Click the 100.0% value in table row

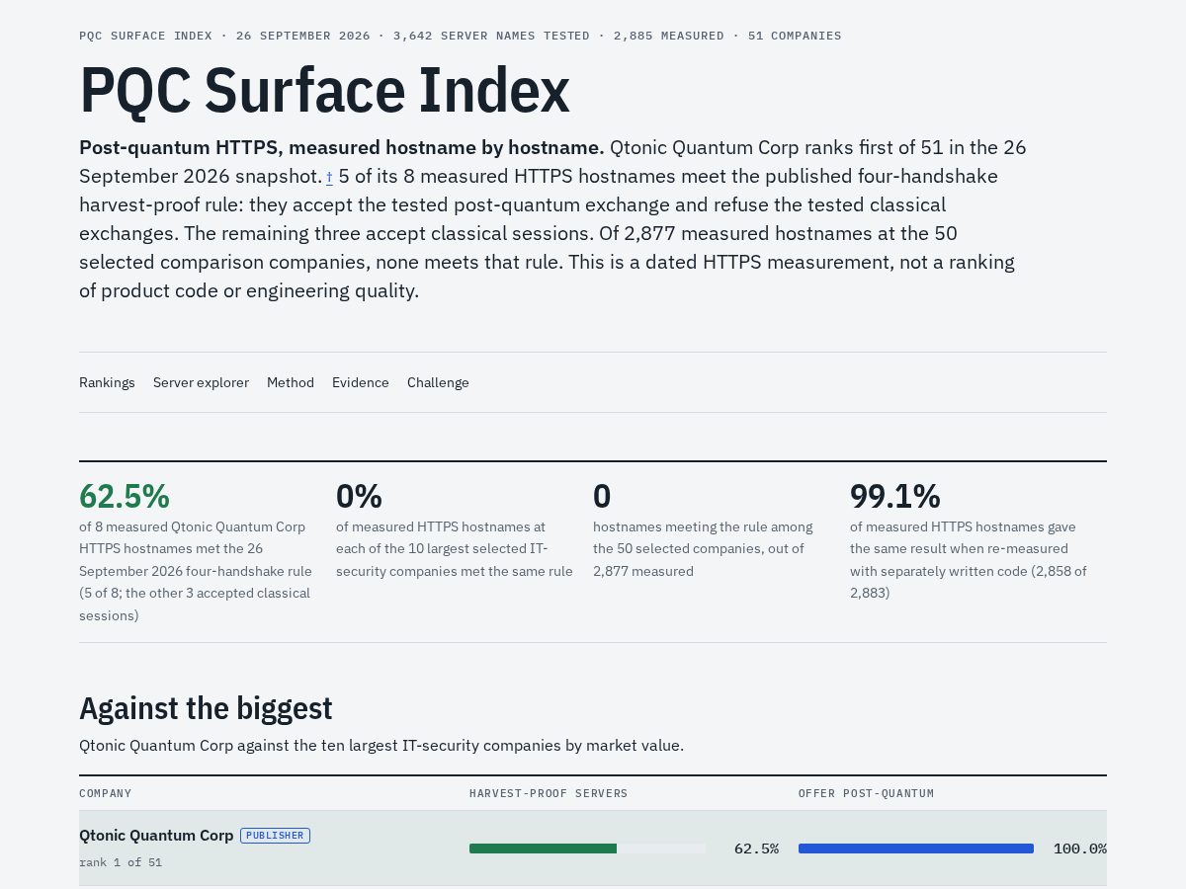tap(1080, 849)
